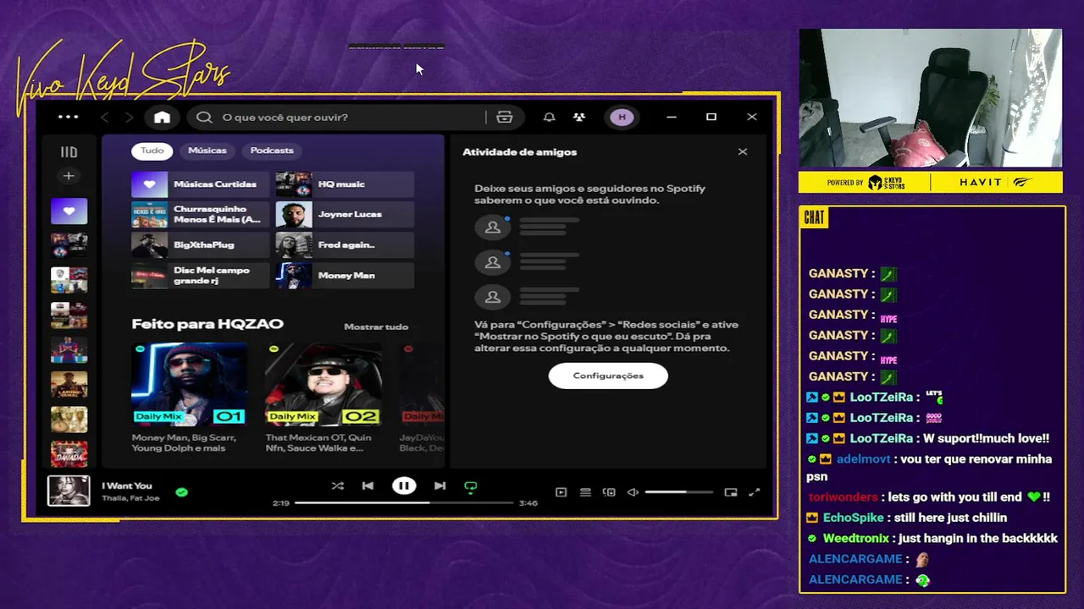Viewport: 1084px width, 609px height.
Task: Open BigXthaPlug shortcut
Action: [x=200, y=244]
